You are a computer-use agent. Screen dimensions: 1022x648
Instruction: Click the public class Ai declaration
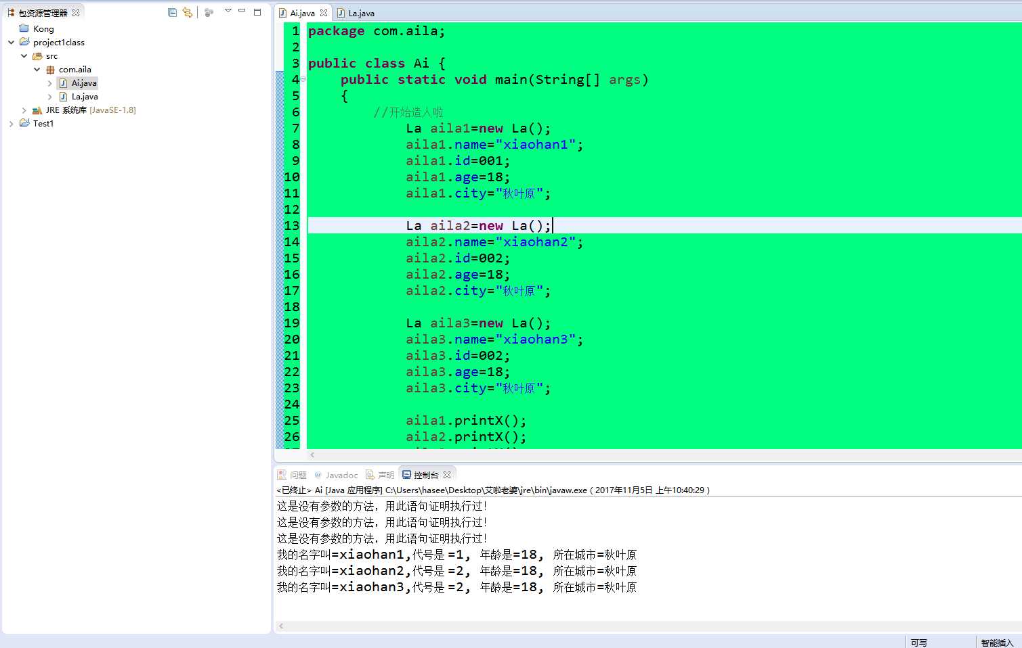coord(377,63)
